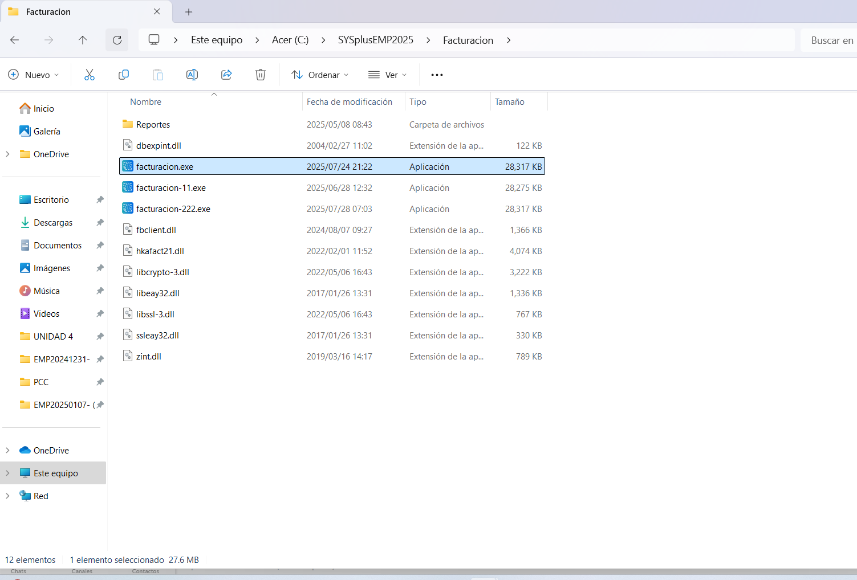Expand the blue cloud OneDrive tree node
Image resolution: width=857 pixels, height=580 pixels.
click(x=7, y=450)
